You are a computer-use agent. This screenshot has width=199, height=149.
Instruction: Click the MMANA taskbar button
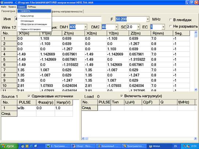(x=159, y=146)
